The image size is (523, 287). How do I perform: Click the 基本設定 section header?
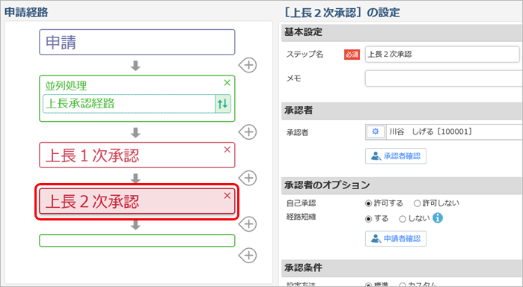[403, 32]
